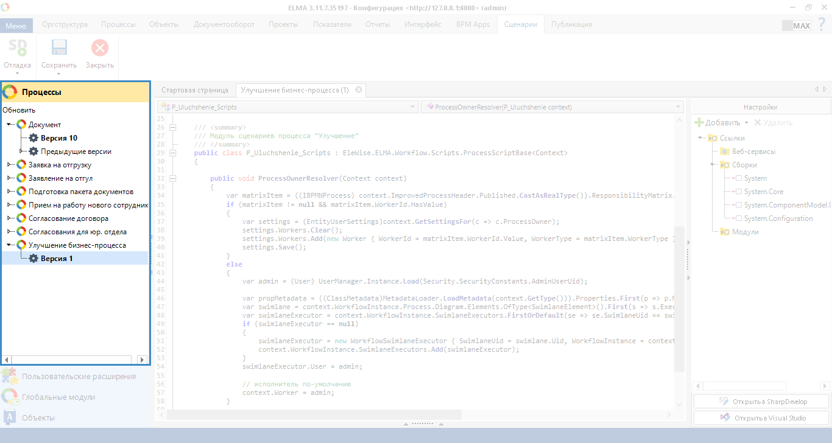Click the Отладка debug icon
This screenshot has height=443, width=832.
tap(17, 49)
